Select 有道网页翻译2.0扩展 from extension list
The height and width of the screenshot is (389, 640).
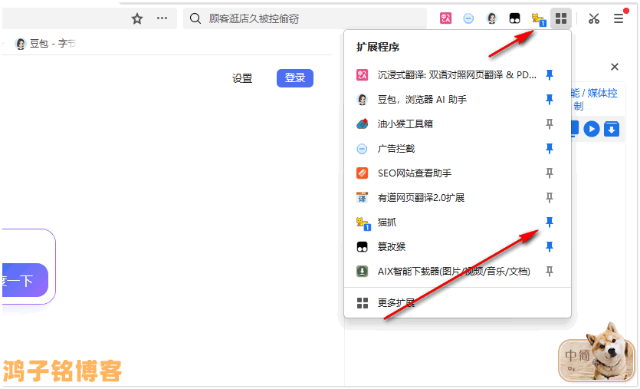click(421, 197)
